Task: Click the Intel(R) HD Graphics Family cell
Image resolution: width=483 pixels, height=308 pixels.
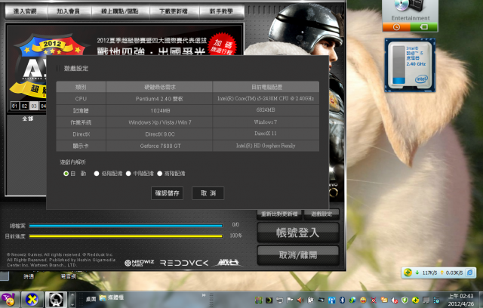Action: click(x=266, y=146)
